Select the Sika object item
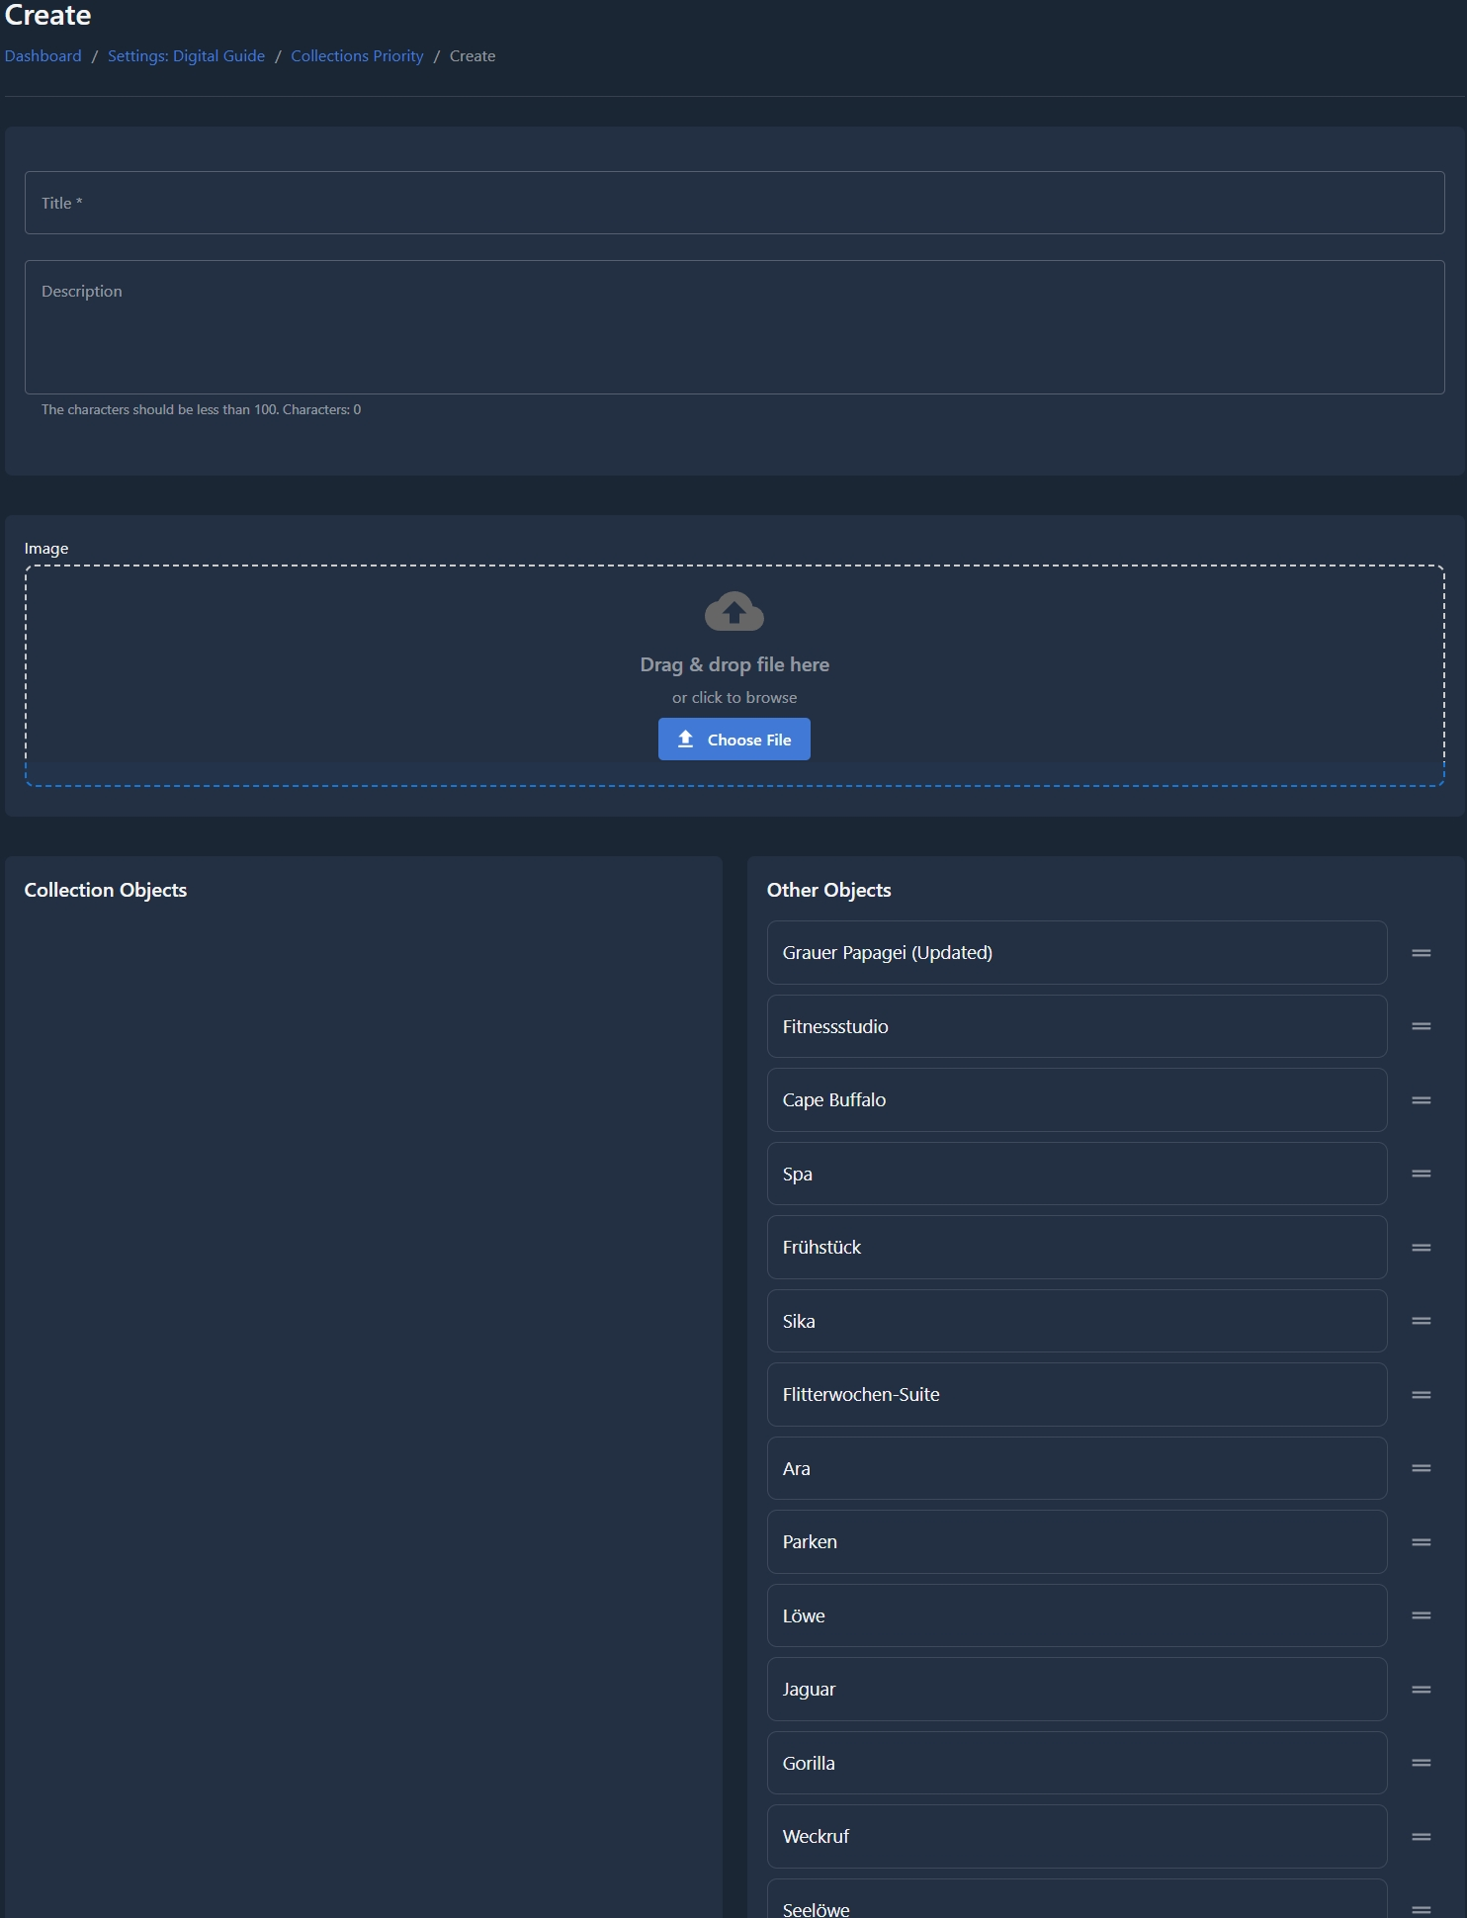This screenshot has width=1467, height=1918. click(1077, 1321)
